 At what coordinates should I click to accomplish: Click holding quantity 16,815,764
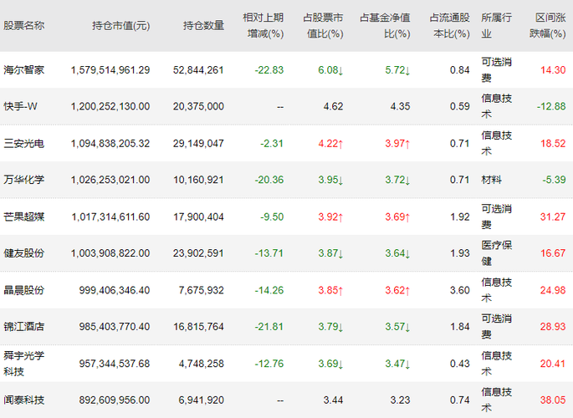point(198,326)
